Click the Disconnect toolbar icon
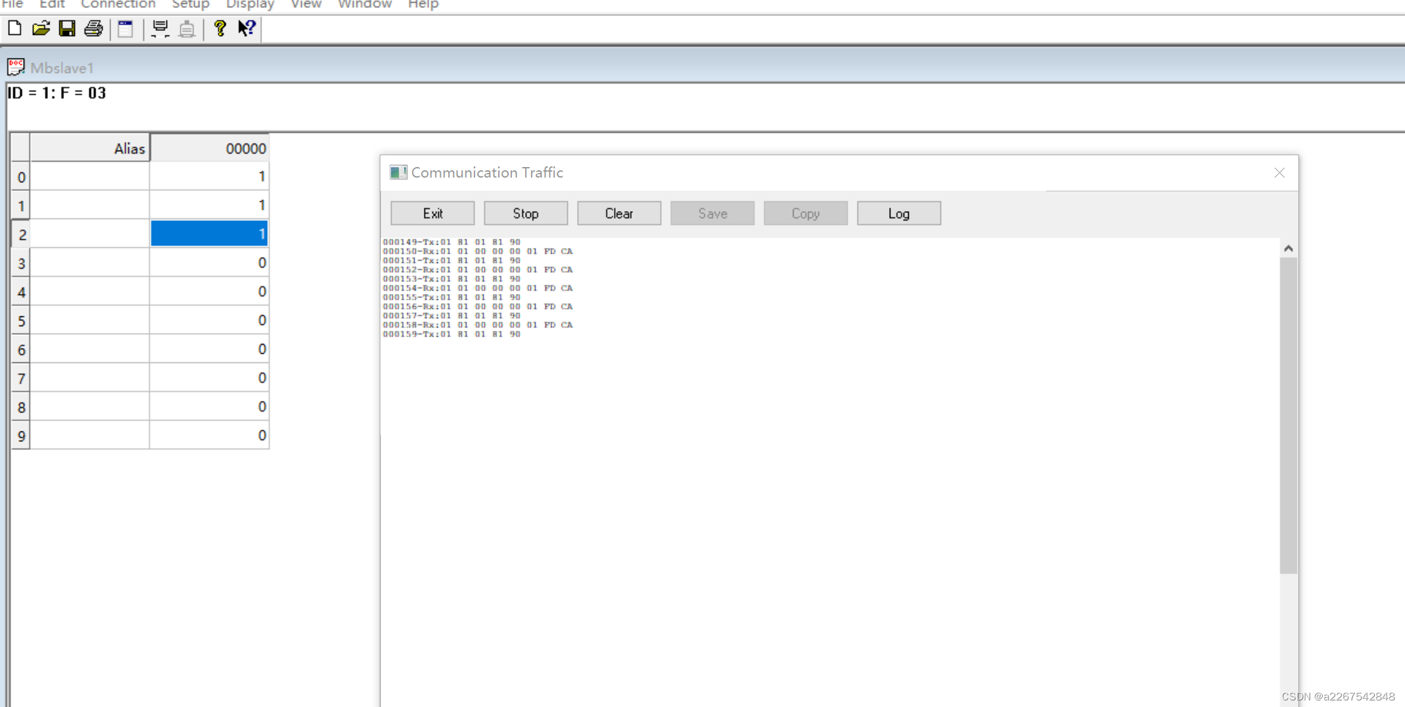The image size is (1405, 707). coord(187,28)
